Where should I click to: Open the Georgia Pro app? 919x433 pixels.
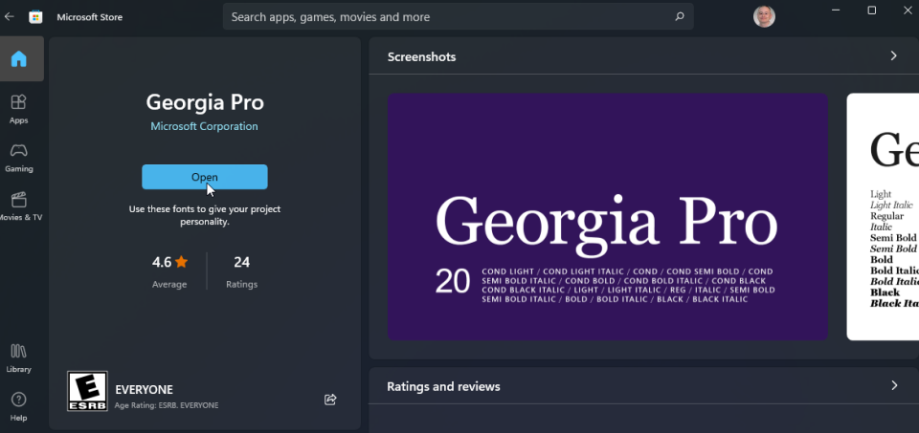(x=205, y=177)
